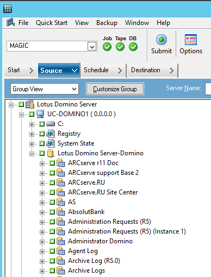Expand the Registry node
This screenshot has height=277, width=211.
coord(32,134)
